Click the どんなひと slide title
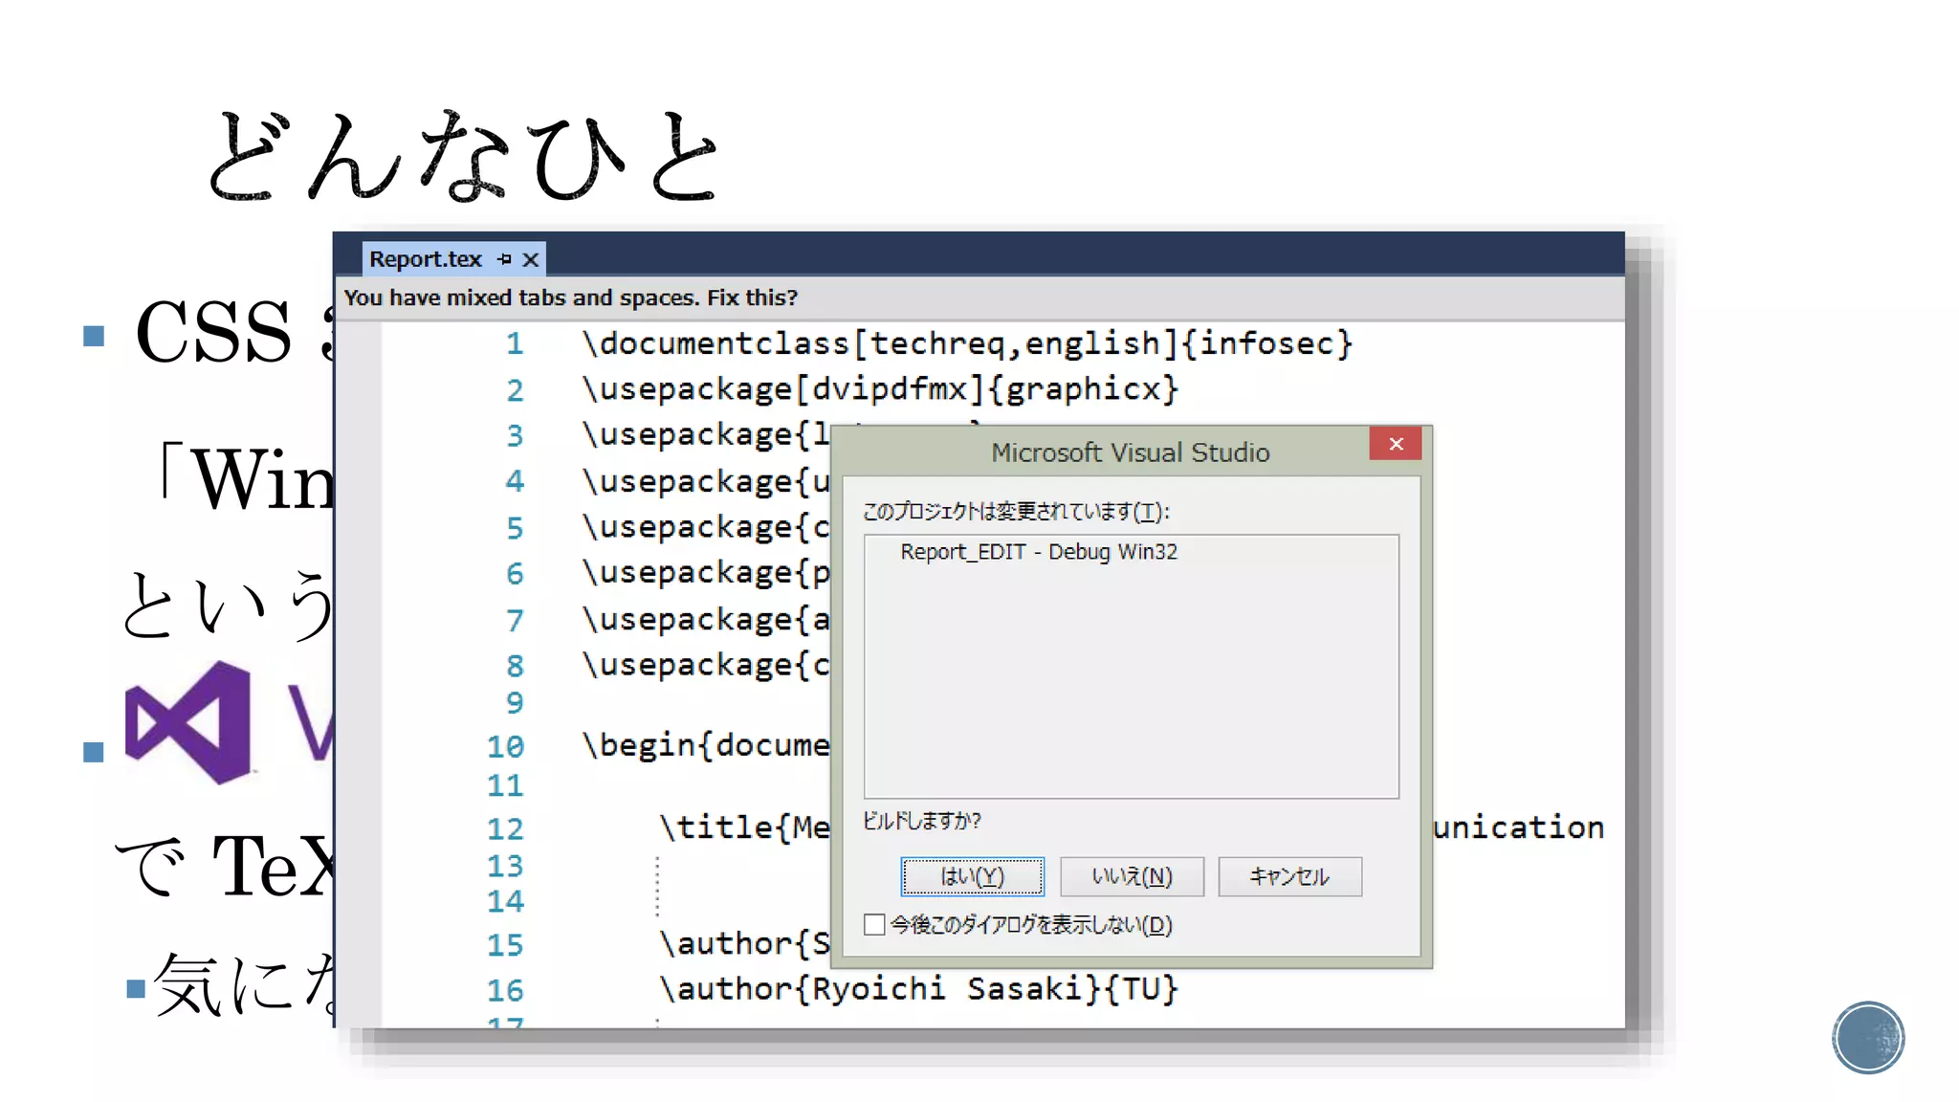The height and width of the screenshot is (1102, 1959). [464, 156]
